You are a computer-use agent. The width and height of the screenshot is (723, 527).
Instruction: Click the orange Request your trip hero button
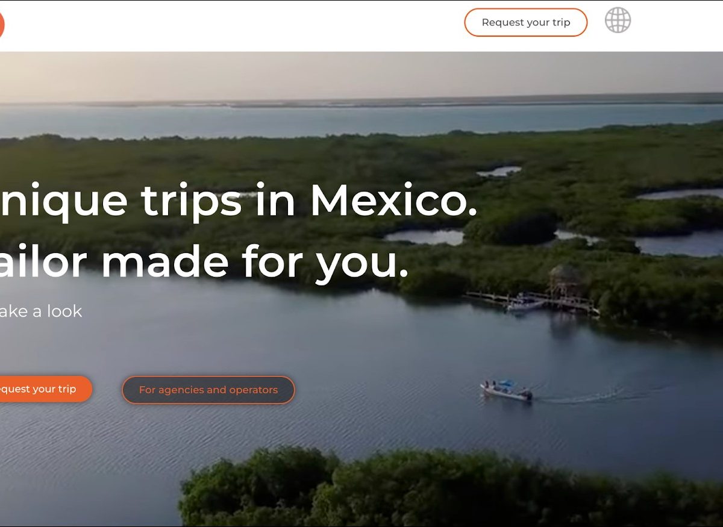[41, 389]
